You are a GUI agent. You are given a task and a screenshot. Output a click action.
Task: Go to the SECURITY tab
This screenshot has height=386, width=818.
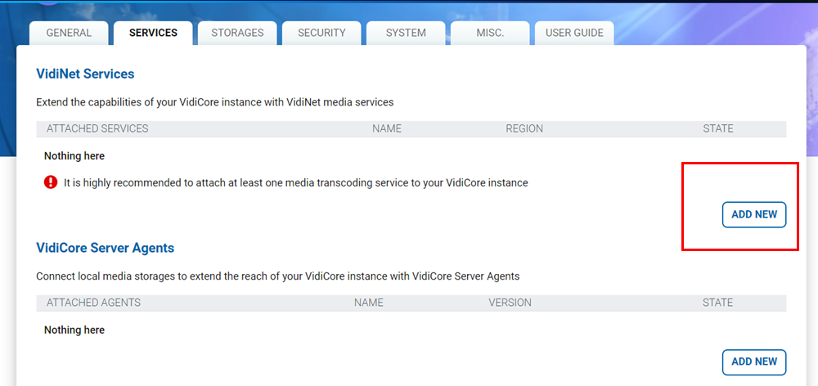pyautogui.click(x=321, y=33)
